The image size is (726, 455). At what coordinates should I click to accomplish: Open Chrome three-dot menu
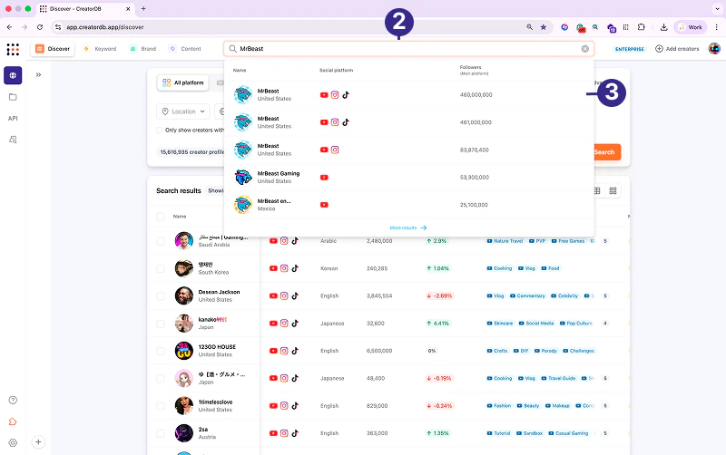click(x=716, y=27)
